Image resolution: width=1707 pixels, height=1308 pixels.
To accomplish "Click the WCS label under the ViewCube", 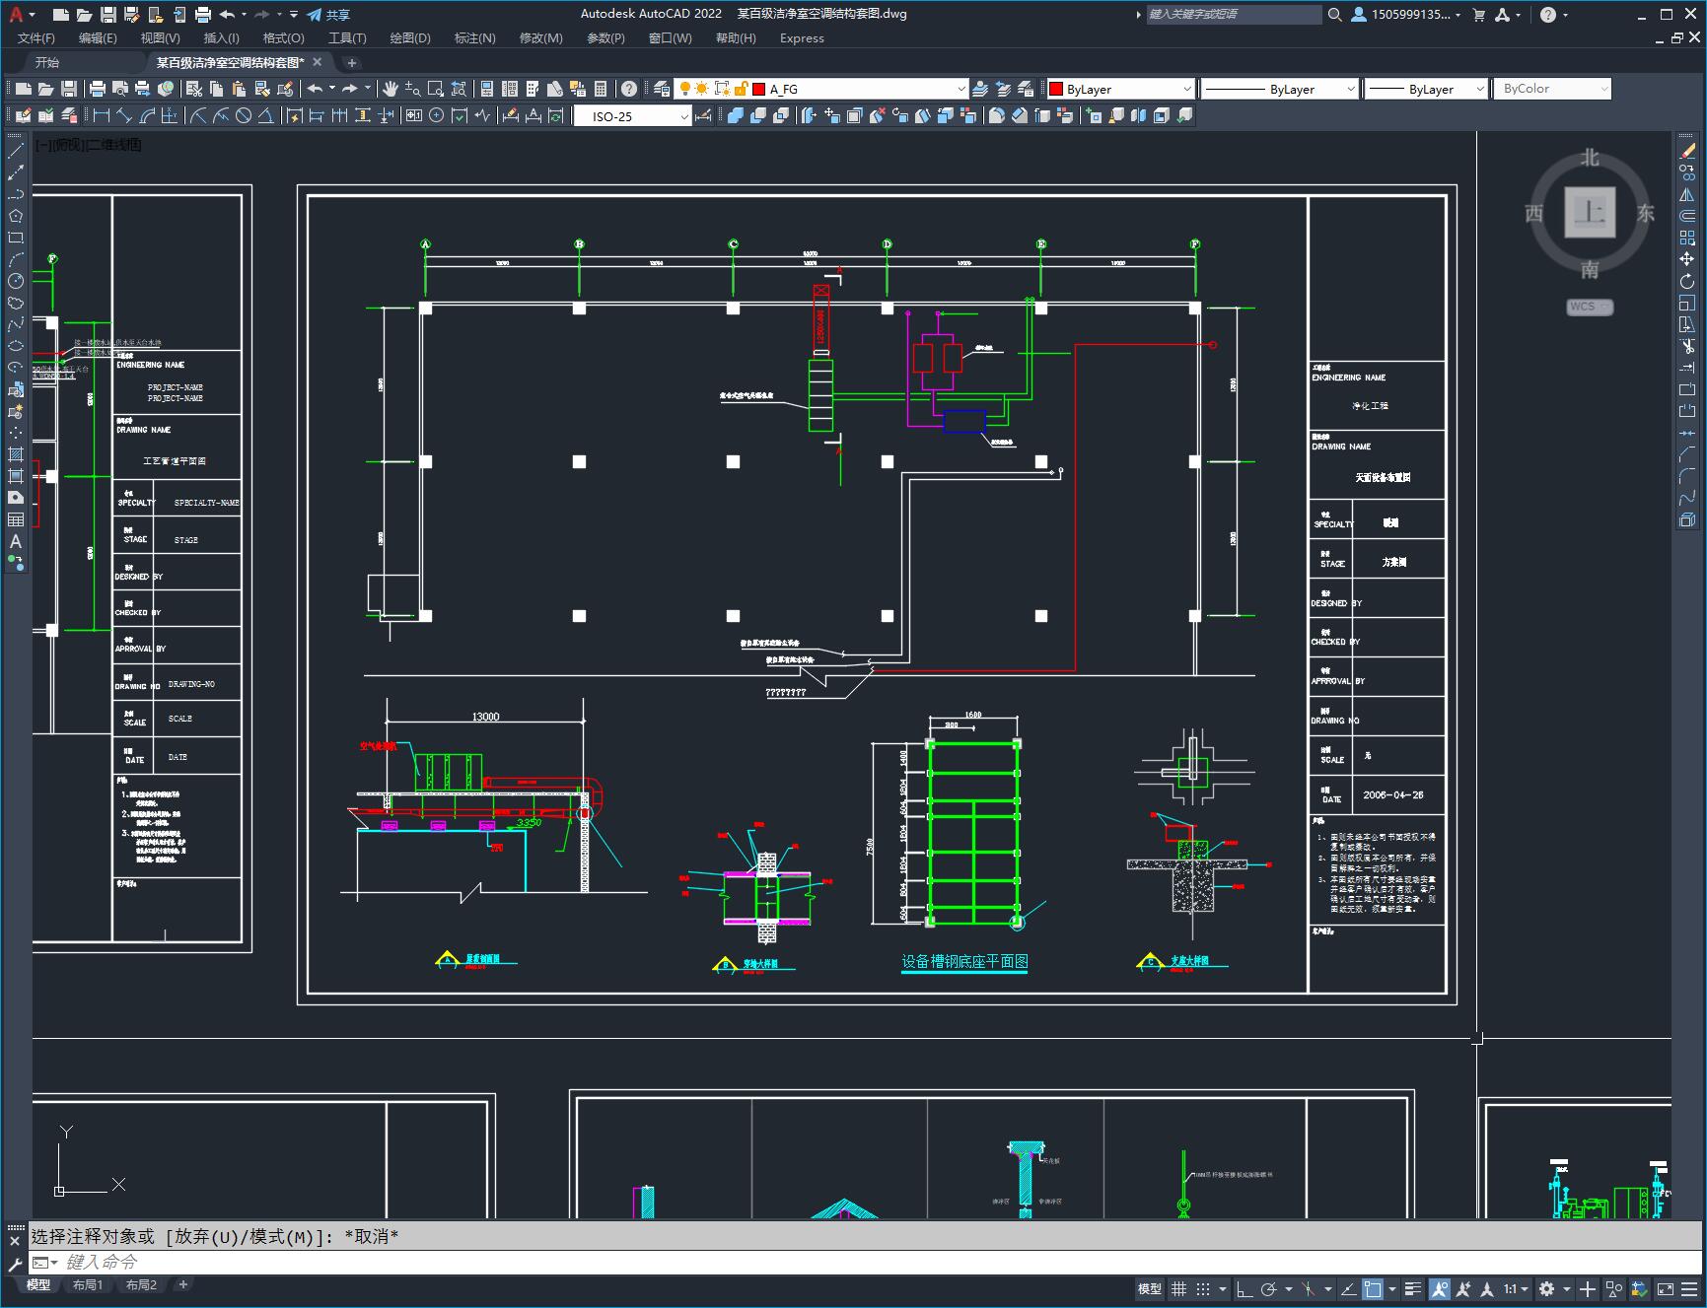I will point(1589,307).
